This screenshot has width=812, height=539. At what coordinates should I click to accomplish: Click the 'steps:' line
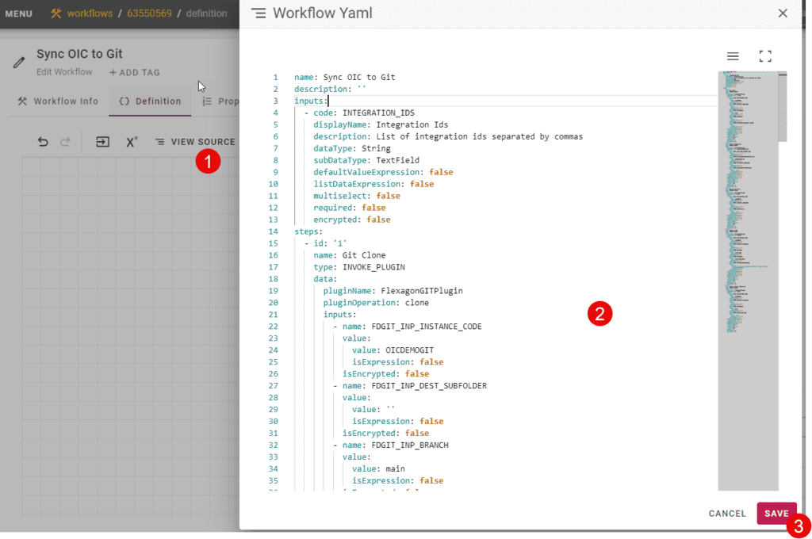coord(308,231)
